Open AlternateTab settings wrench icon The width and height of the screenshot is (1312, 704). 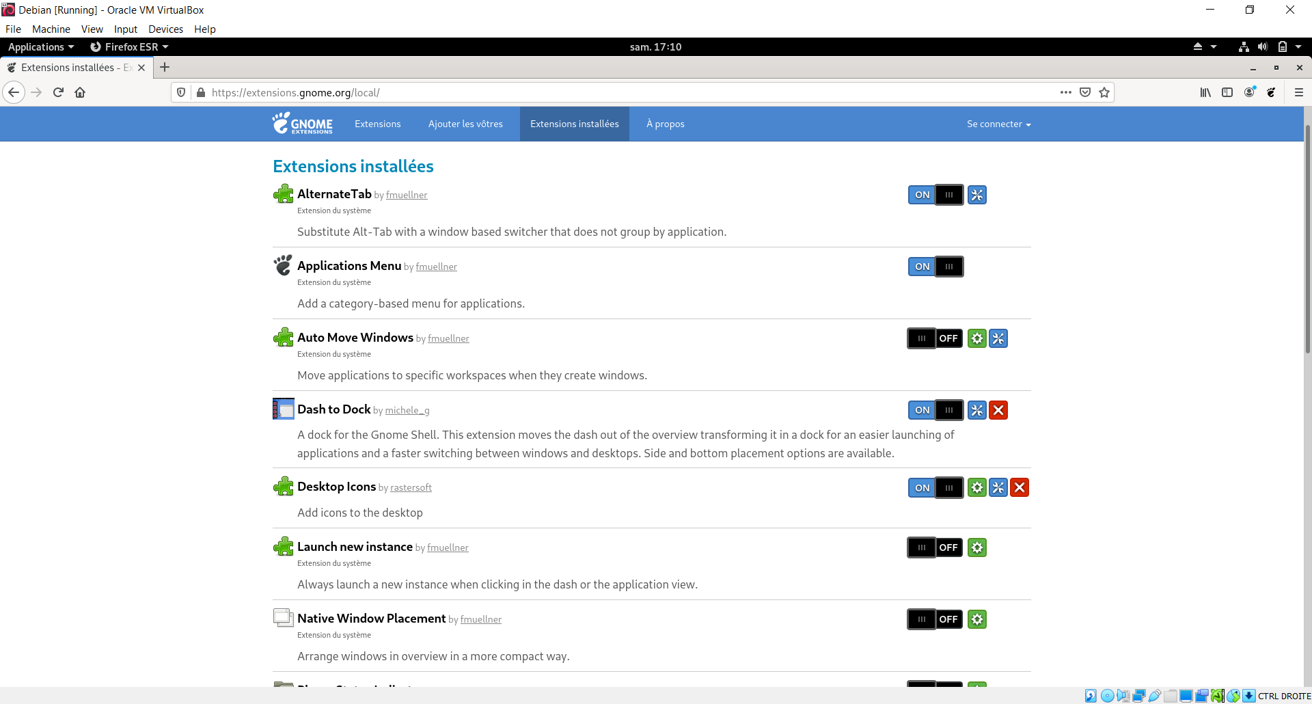(x=977, y=195)
